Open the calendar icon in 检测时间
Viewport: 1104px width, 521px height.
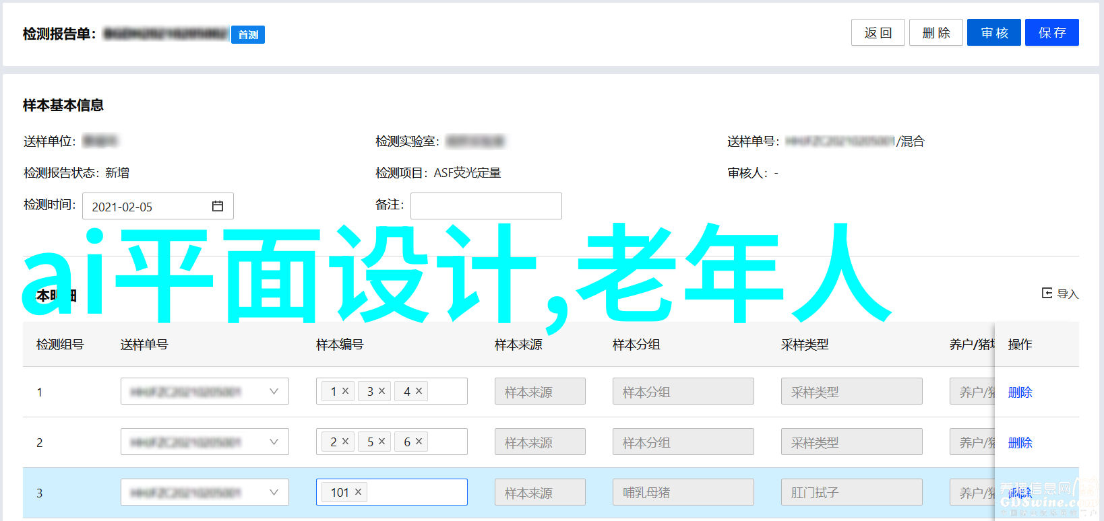point(218,206)
